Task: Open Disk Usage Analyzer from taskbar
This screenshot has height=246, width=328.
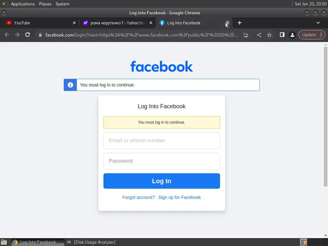Action: (91, 242)
